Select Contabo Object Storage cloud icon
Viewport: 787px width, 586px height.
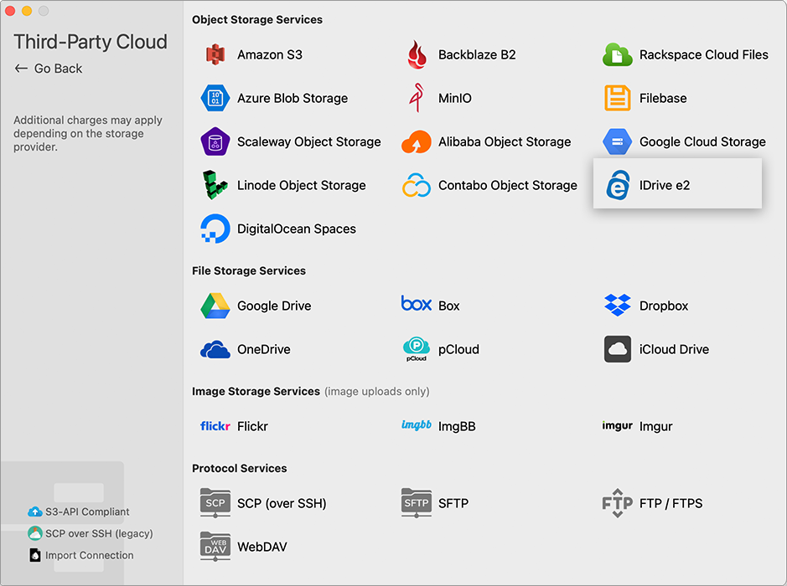click(417, 186)
